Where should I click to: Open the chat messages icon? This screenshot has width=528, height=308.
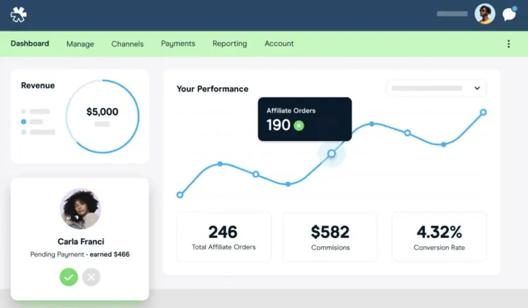coord(509,14)
